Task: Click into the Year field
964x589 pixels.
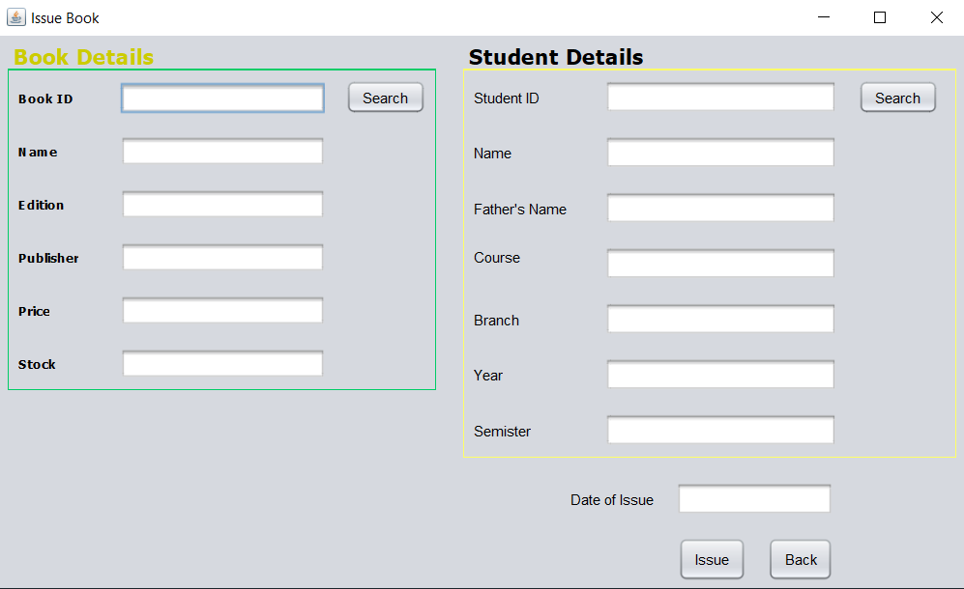Action: (x=720, y=375)
